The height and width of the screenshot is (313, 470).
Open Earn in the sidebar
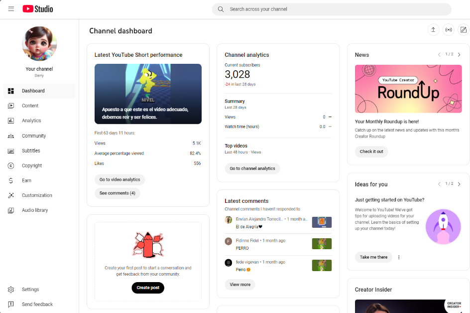[x=39, y=180]
